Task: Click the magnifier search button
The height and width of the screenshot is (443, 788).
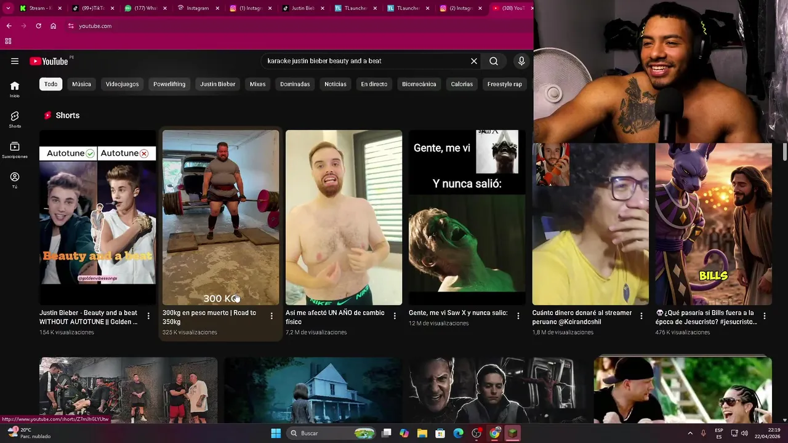Action: (494, 61)
